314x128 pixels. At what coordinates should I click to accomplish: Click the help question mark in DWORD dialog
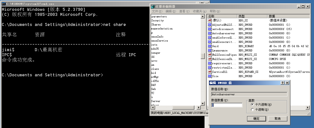[283, 83]
